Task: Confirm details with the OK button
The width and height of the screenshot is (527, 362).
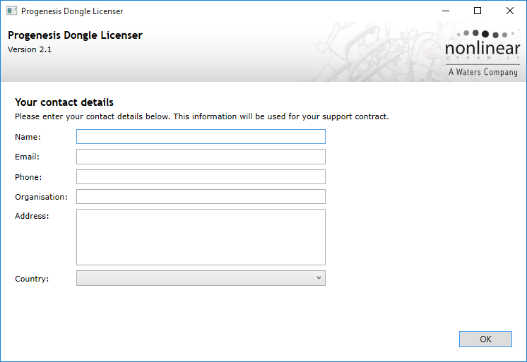Action: [x=485, y=339]
